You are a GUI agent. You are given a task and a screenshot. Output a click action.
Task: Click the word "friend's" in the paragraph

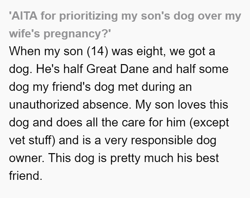point(71,87)
